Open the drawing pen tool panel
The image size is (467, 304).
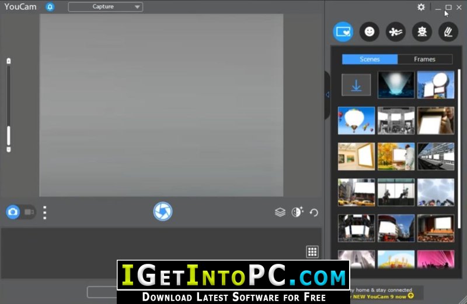point(448,31)
